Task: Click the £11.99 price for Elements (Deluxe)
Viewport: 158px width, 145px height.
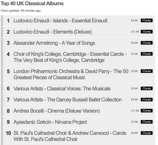Action: tap(135, 32)
